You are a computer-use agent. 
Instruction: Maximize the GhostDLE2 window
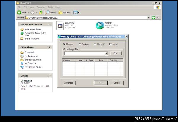(156, 3)
